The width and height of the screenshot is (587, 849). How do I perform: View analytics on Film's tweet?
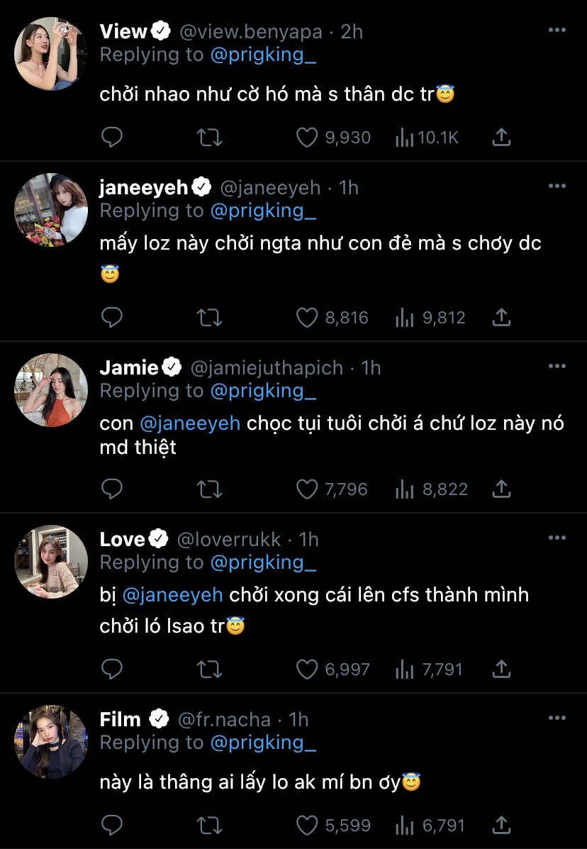pos(404,825)
